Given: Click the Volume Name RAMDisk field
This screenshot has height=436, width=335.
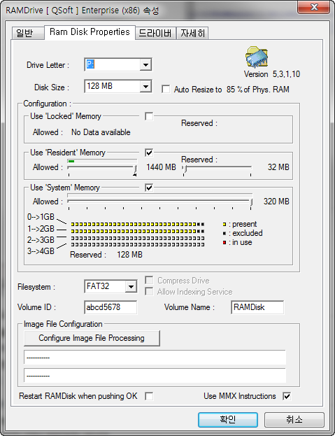Looking at the screenshot, I should [x=257, y=307].
